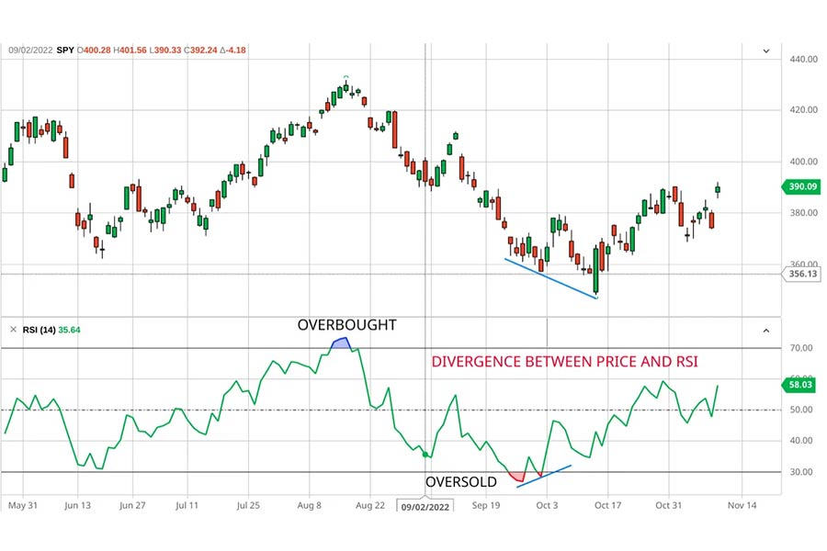Click the RSI (14) indicator label
The image size is (827, 551).
coord(39,330)
